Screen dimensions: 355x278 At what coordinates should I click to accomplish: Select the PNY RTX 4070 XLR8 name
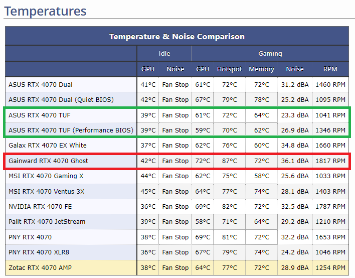click(39, 252)
